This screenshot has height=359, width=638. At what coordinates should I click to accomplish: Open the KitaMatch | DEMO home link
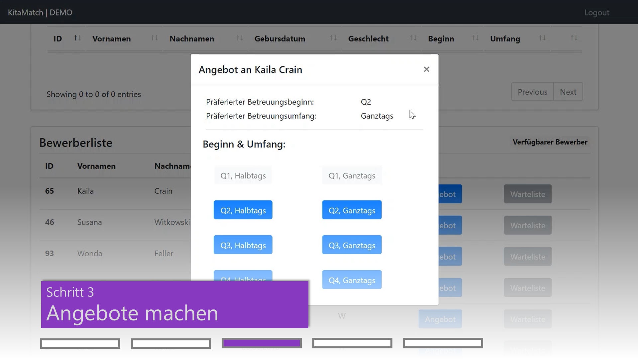(x=40, y=13)
